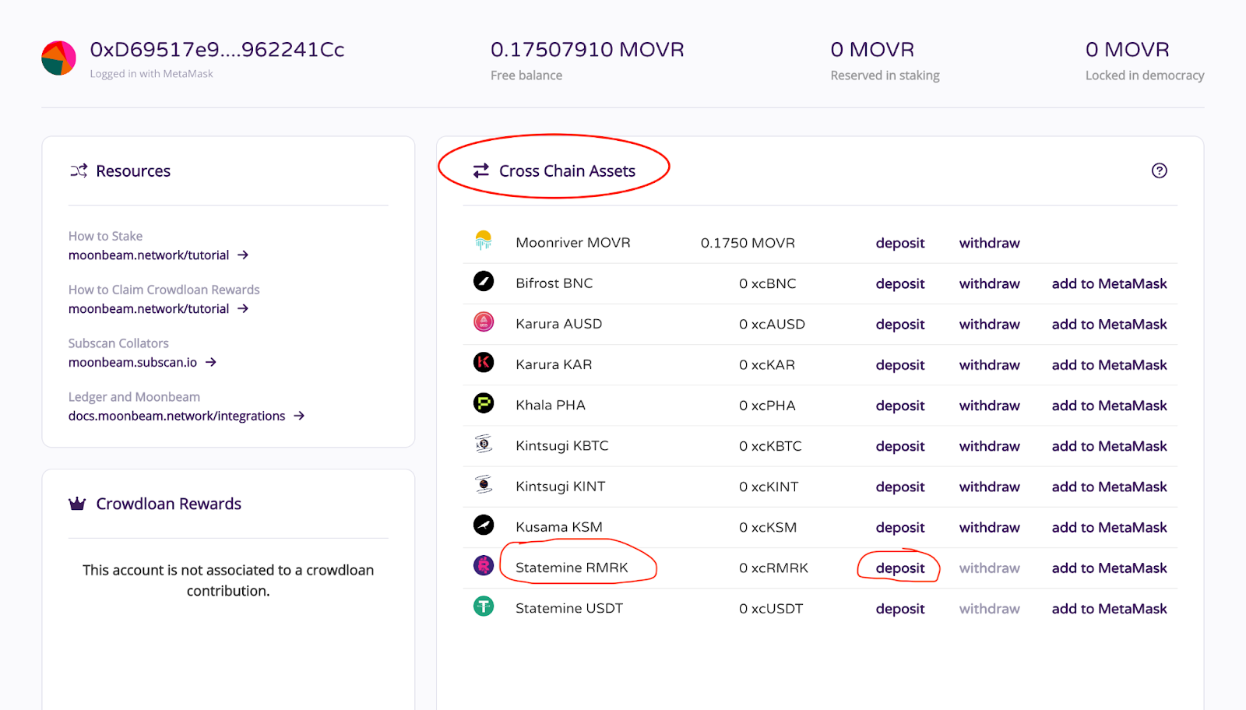
Task: Click the Cross Chain Assets swap arrows icon
Action: (481, 170)
